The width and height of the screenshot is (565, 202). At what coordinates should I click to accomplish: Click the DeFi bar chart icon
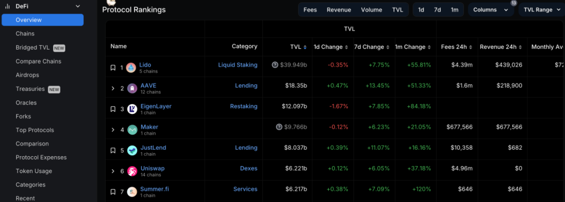pos(7,6)
